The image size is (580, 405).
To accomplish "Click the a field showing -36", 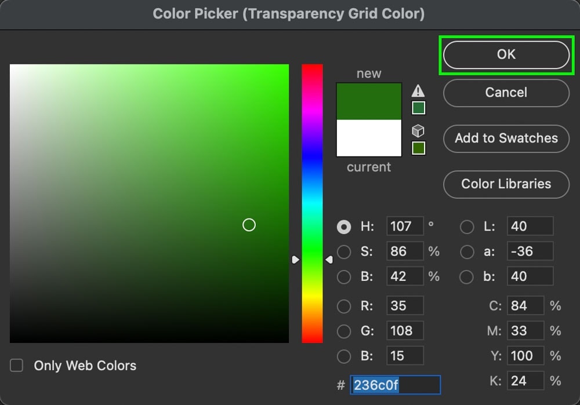I will (530, 251).
